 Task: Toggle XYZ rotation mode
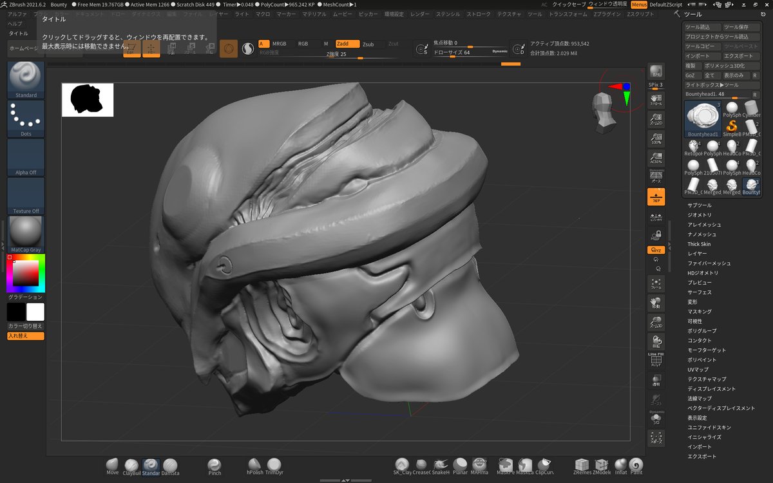[x=656, y=250]
